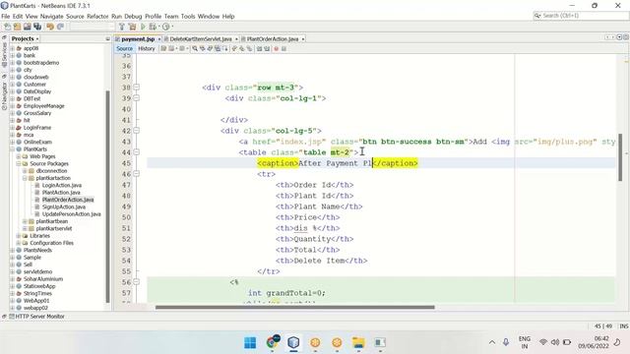Click the Clean and Build icon

(x=132, y=27)
